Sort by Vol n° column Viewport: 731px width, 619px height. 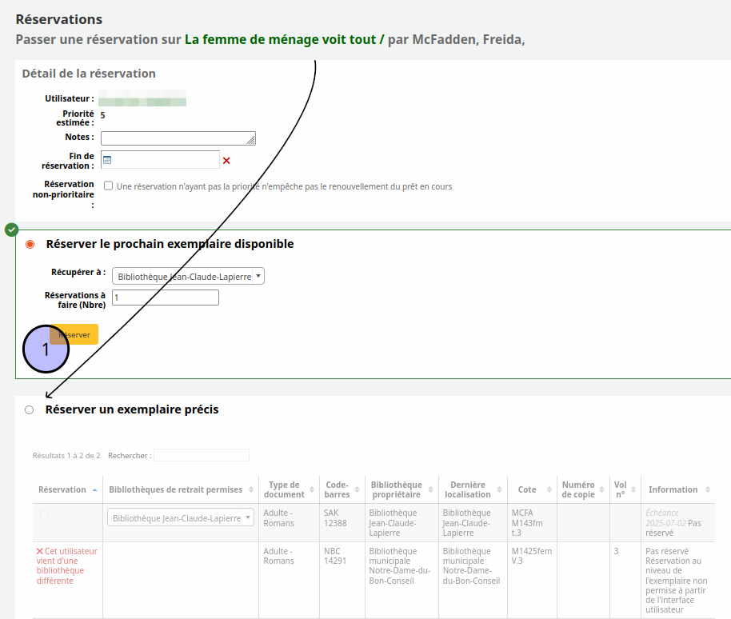coord(625,489)
